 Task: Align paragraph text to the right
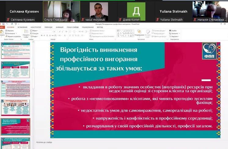coord(76,36)
